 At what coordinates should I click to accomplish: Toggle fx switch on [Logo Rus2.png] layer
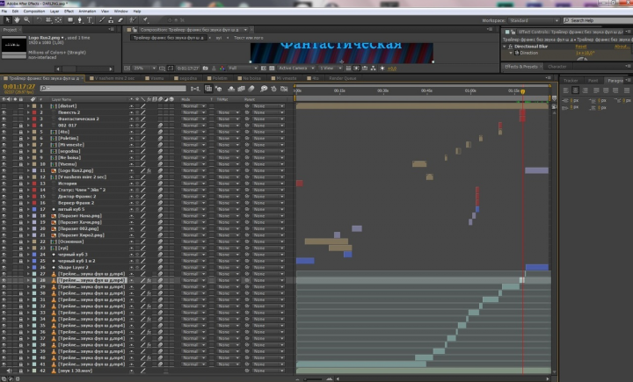[x=149, y=170]
